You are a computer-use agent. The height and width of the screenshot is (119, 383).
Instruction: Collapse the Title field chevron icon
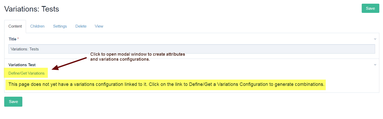375,39
